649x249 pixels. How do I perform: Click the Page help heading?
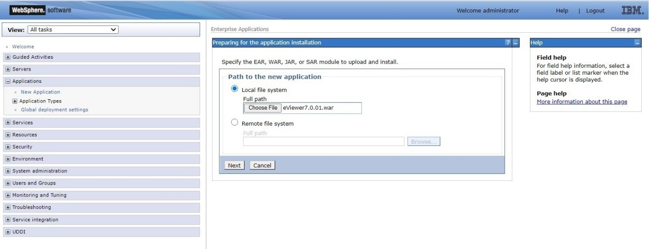[552, 94]
